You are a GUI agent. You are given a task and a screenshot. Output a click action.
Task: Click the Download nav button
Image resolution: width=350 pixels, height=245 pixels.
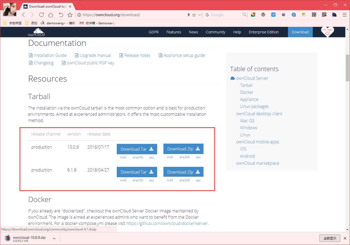(x=300, y=32)
